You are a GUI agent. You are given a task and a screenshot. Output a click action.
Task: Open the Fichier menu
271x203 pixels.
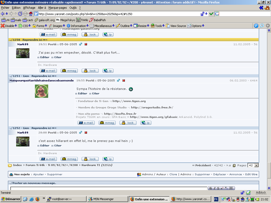pos(5,8)
